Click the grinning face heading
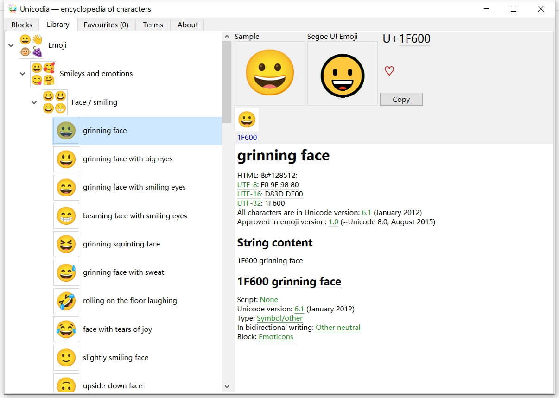 (x=283, y=156)
